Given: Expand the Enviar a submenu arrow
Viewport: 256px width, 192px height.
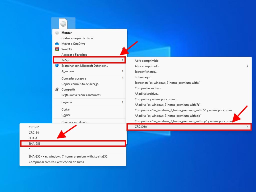Looking at the screenshot, I should [122, 102].
